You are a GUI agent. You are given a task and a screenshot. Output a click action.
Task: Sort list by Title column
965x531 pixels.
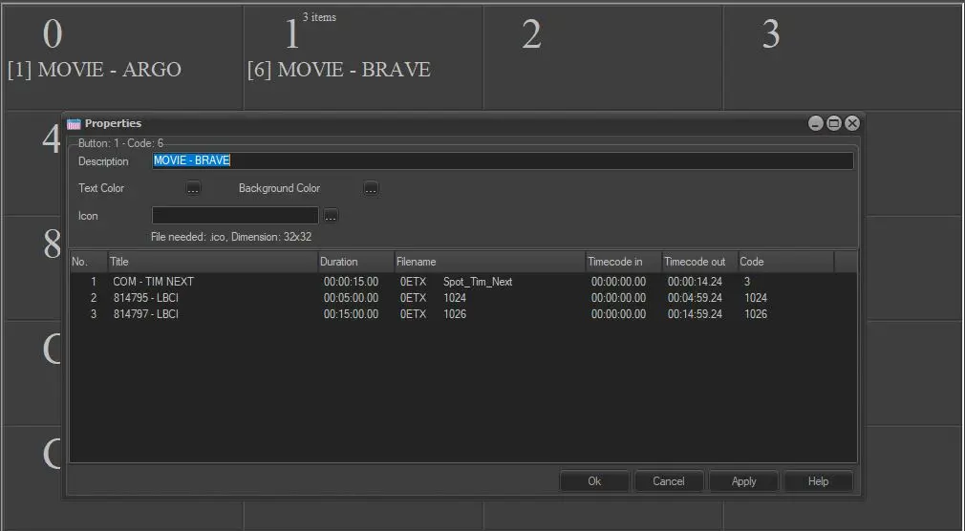point(212,262)
